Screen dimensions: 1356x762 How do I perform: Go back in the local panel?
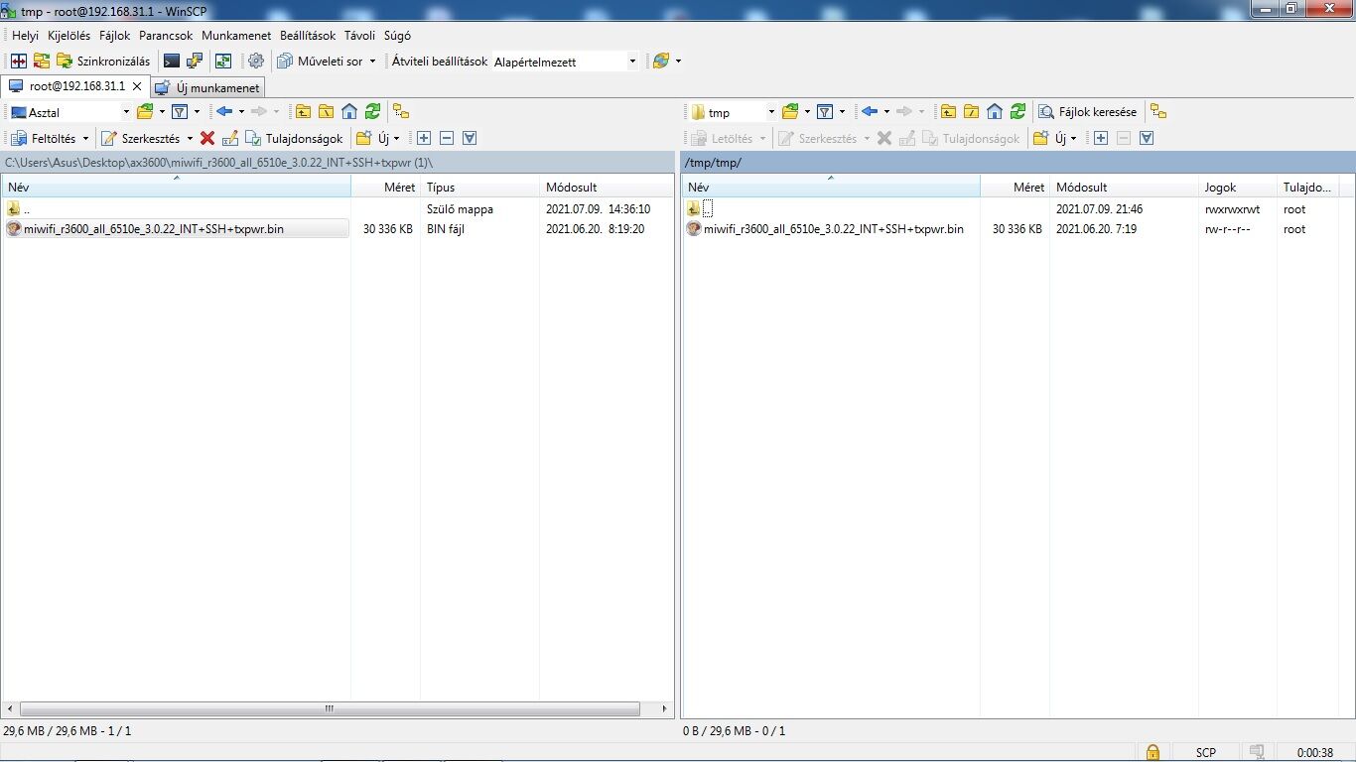click(224, 112)
